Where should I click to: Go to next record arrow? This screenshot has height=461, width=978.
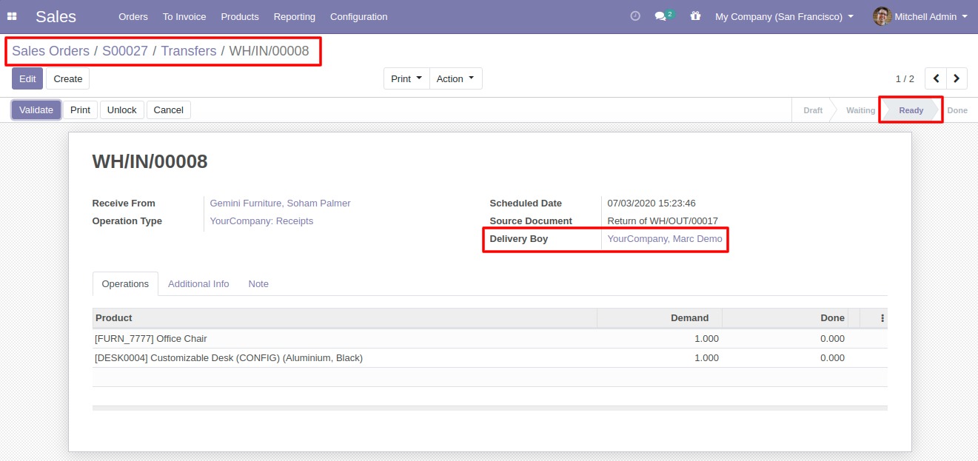(957, 78)
